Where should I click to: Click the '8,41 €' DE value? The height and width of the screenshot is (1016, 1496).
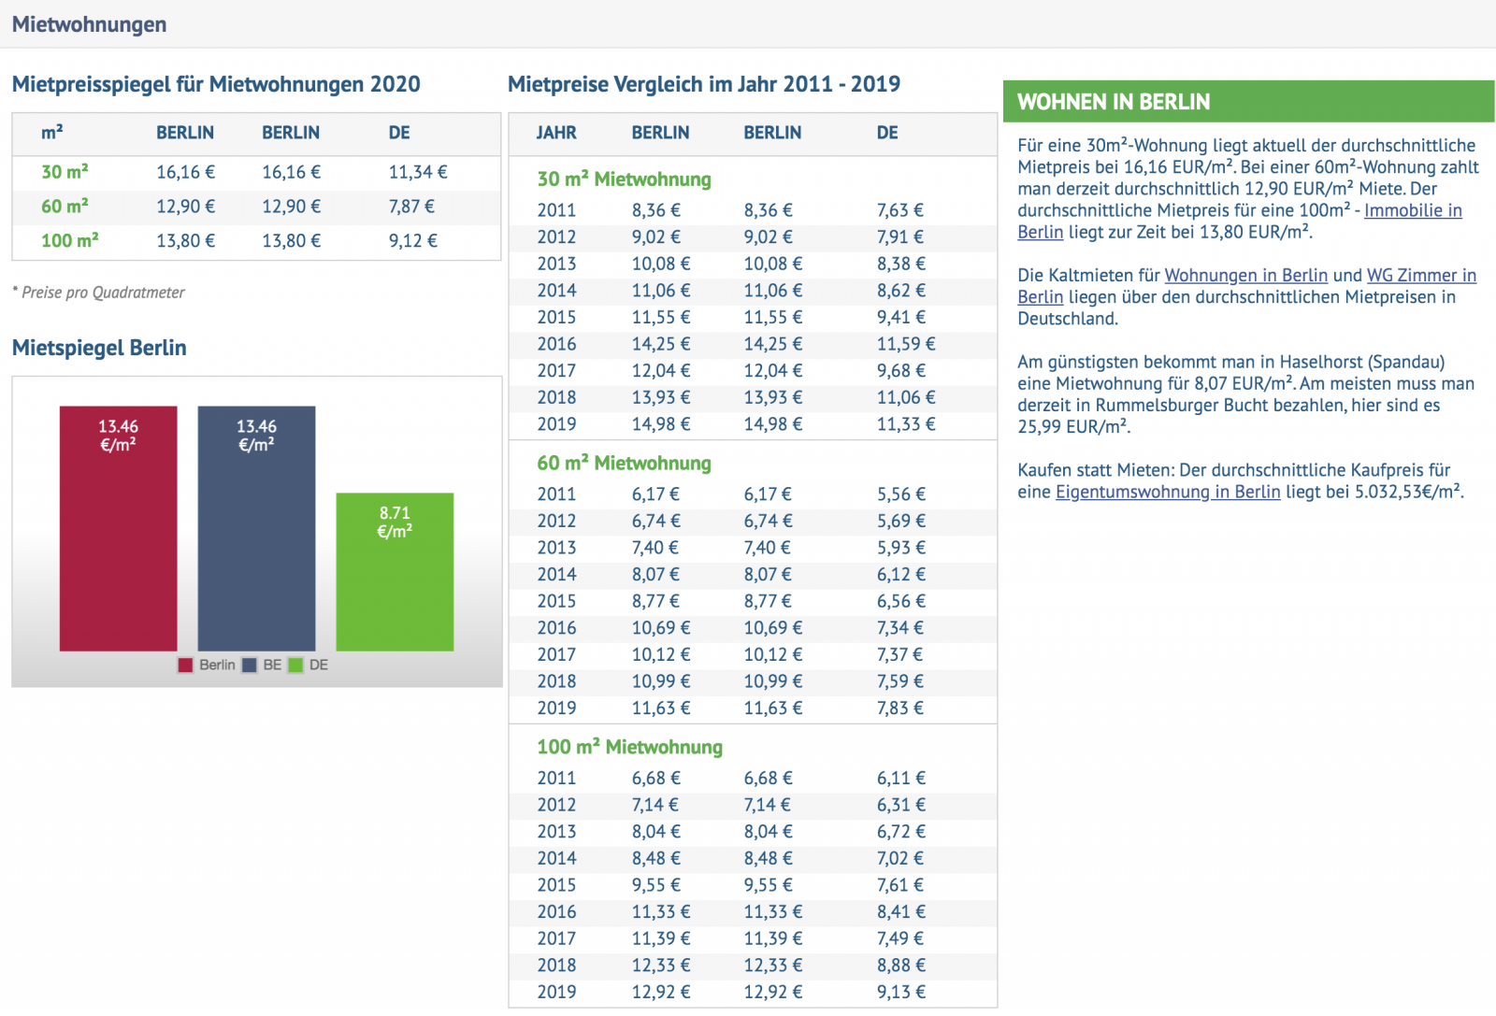pyautogui.click(x=901, y=912)
